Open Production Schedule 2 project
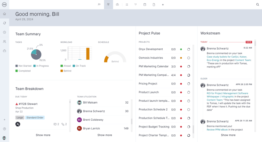 tap(153, 109)
